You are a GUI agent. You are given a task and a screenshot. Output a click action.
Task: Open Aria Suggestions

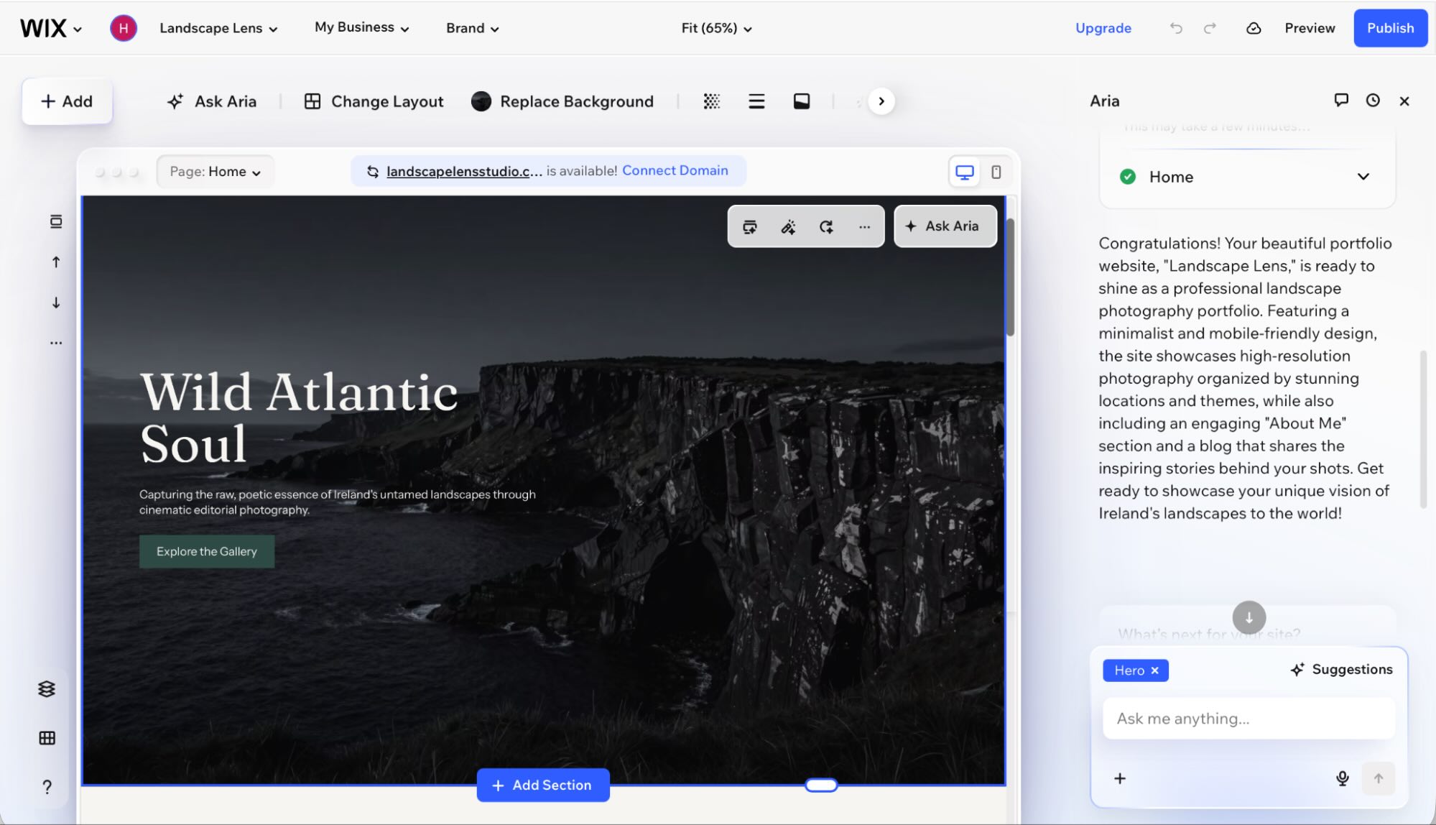tap(1341, 669)
